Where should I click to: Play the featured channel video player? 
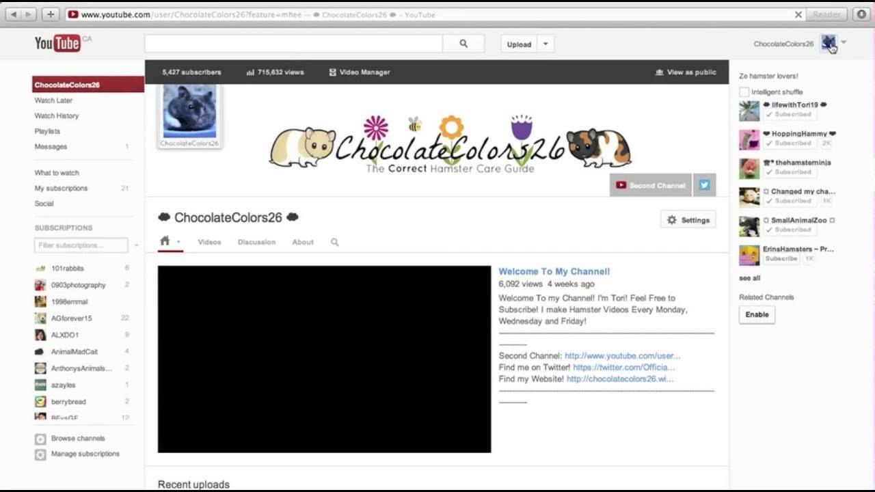pyautogui.click(x=324, y=359)
